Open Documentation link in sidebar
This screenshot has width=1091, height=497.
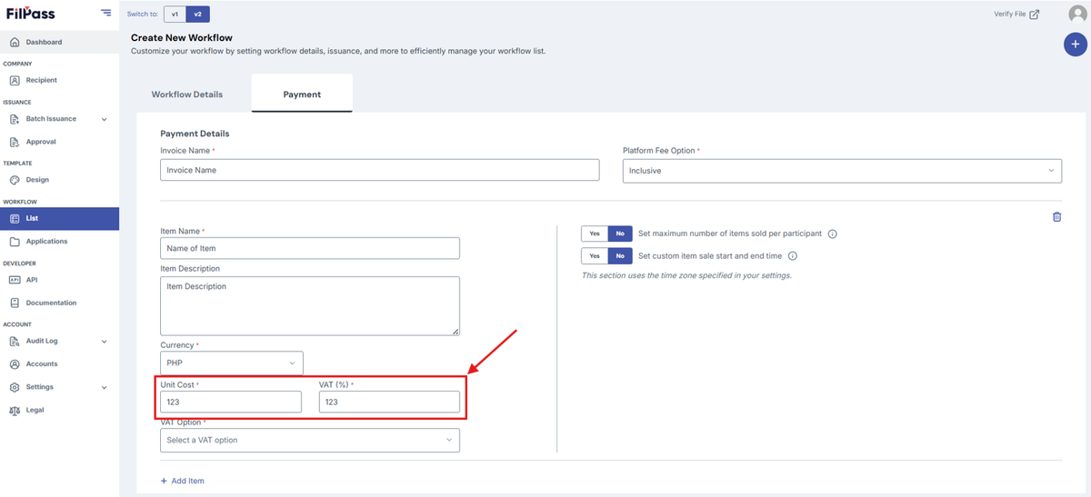(x=51, y=303)
